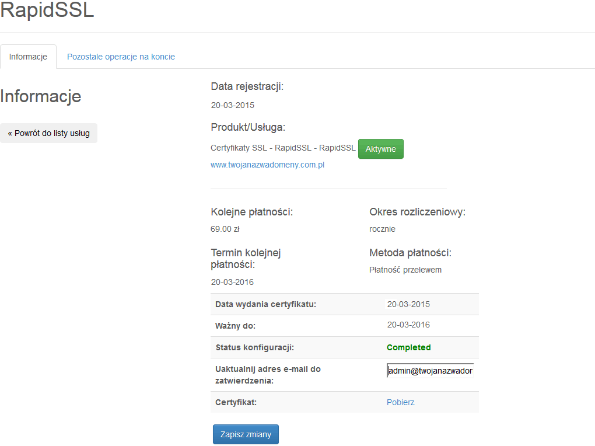Viewport: 595px width, 446px height.
Task: Click the Status konfiguracji label
Action: 254,347
